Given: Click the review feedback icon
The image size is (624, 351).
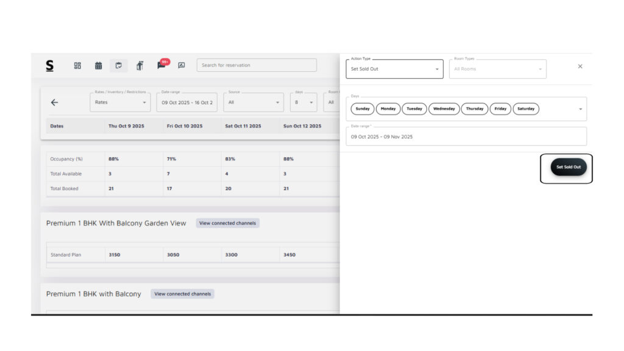Looking at the screenshot, I should [x=182, y=65].
